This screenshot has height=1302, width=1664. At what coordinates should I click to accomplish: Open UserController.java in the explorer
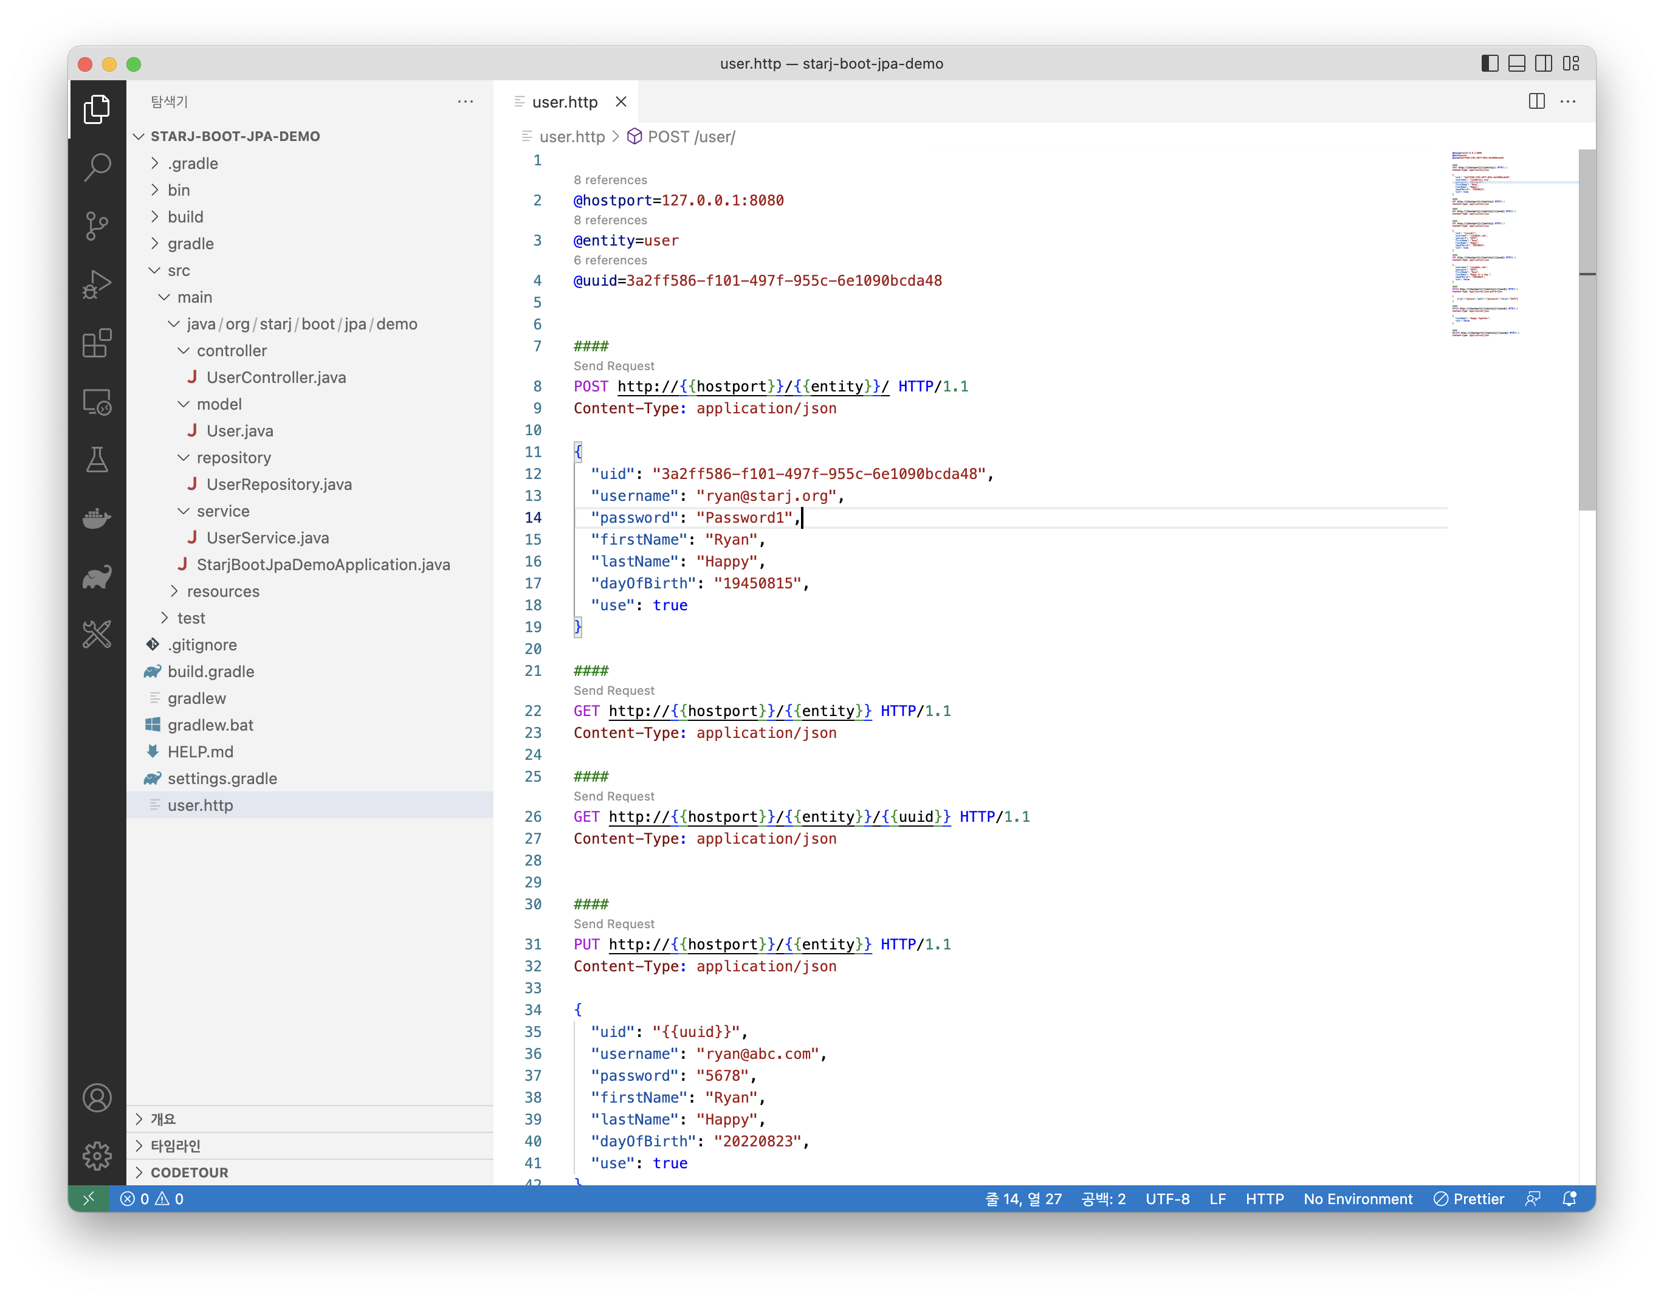click(276, 377)
